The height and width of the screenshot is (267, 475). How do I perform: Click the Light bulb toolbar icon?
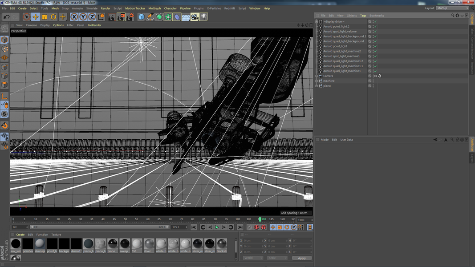point(204,17)
